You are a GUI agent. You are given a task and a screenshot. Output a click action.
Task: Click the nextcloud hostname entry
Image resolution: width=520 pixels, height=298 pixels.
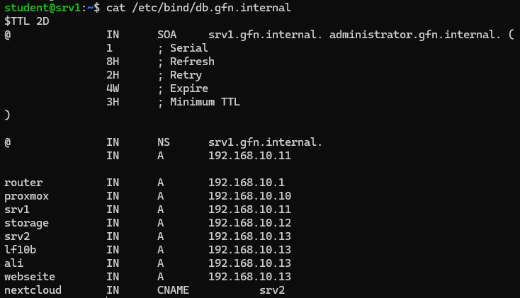click(32, 290)
